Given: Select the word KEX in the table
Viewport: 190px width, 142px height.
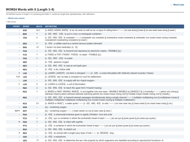Looking at the screenshot, I should click(x=25, y=69).
